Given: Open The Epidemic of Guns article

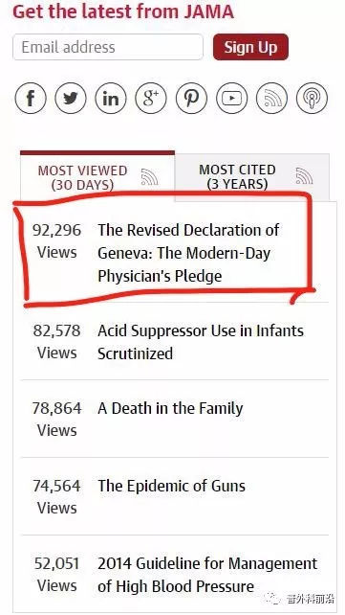Looking at the screenshot, I should pyautogui.click(x=171, y=487).
